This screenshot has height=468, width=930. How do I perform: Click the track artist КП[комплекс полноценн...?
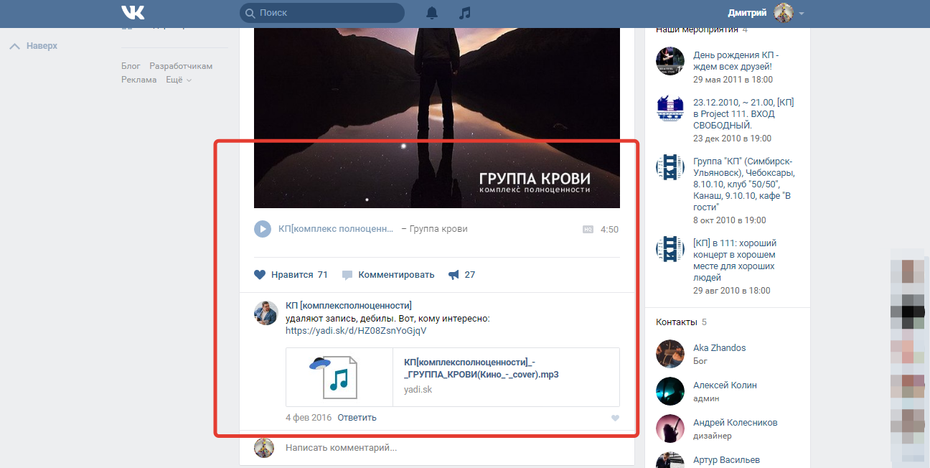336,229
